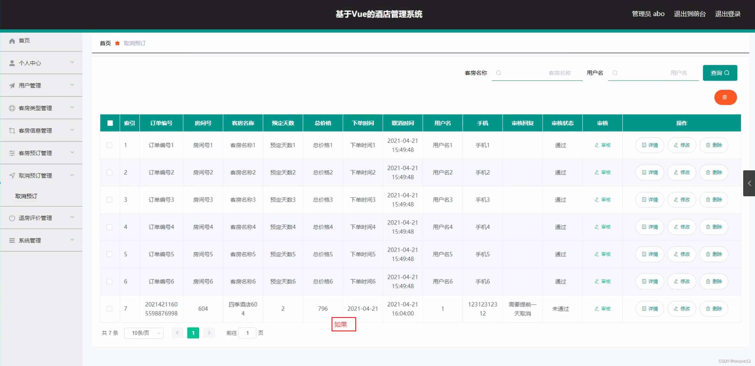Screen dimensions: 755x366
Task: Click the home icon in sidebar
Action: click(12, 41)
